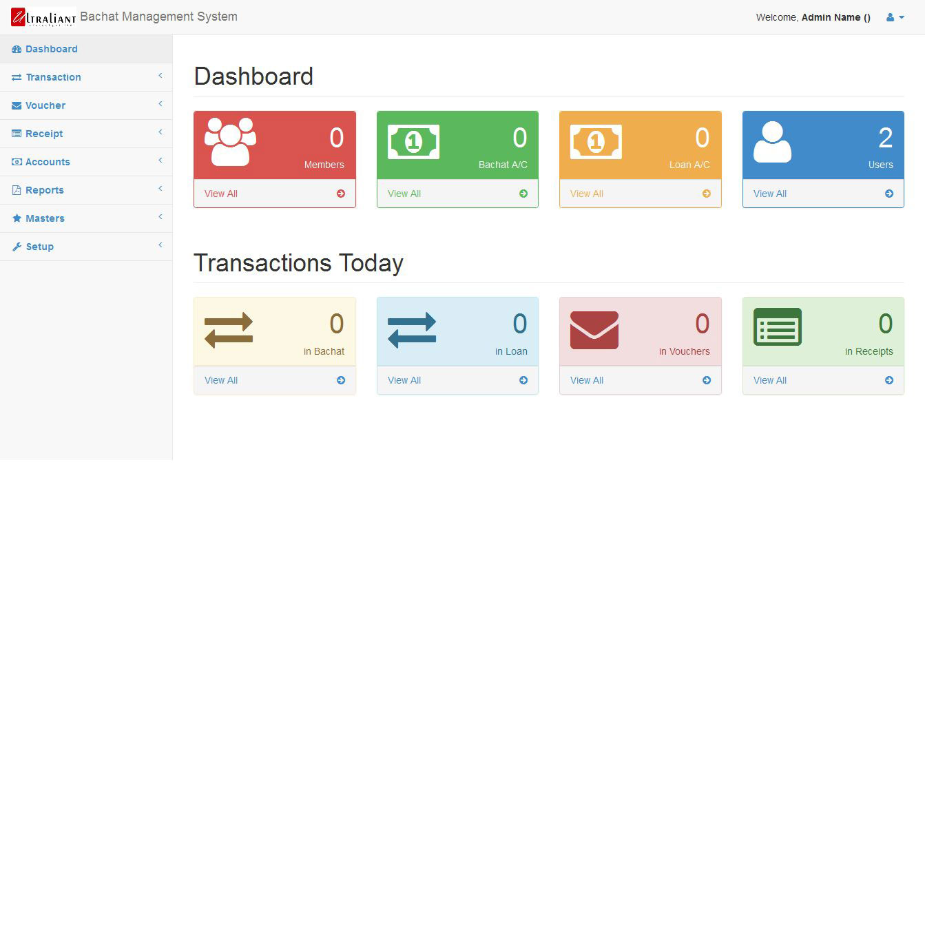Click the Ultraliant logo in header

click(43, 17)
